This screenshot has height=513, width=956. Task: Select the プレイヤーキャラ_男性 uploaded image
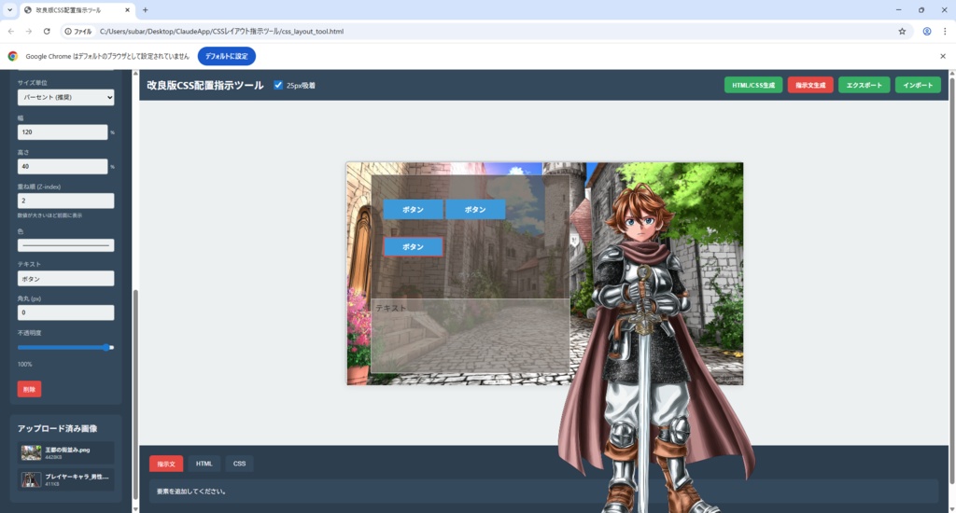(66, 479)
